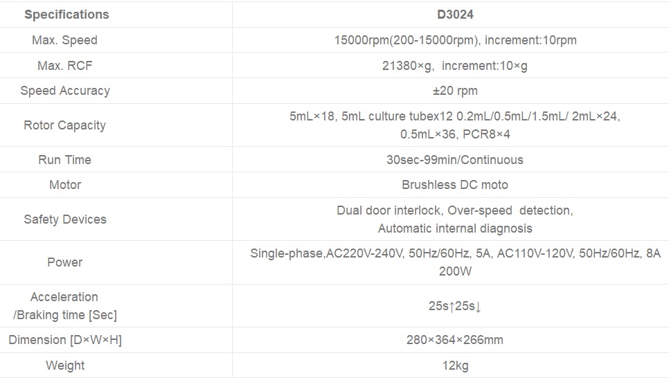The image size is (669, 378).
Task: Select the Brushless DC moto value
Action: pyautogui.click(x=455, y=185)
